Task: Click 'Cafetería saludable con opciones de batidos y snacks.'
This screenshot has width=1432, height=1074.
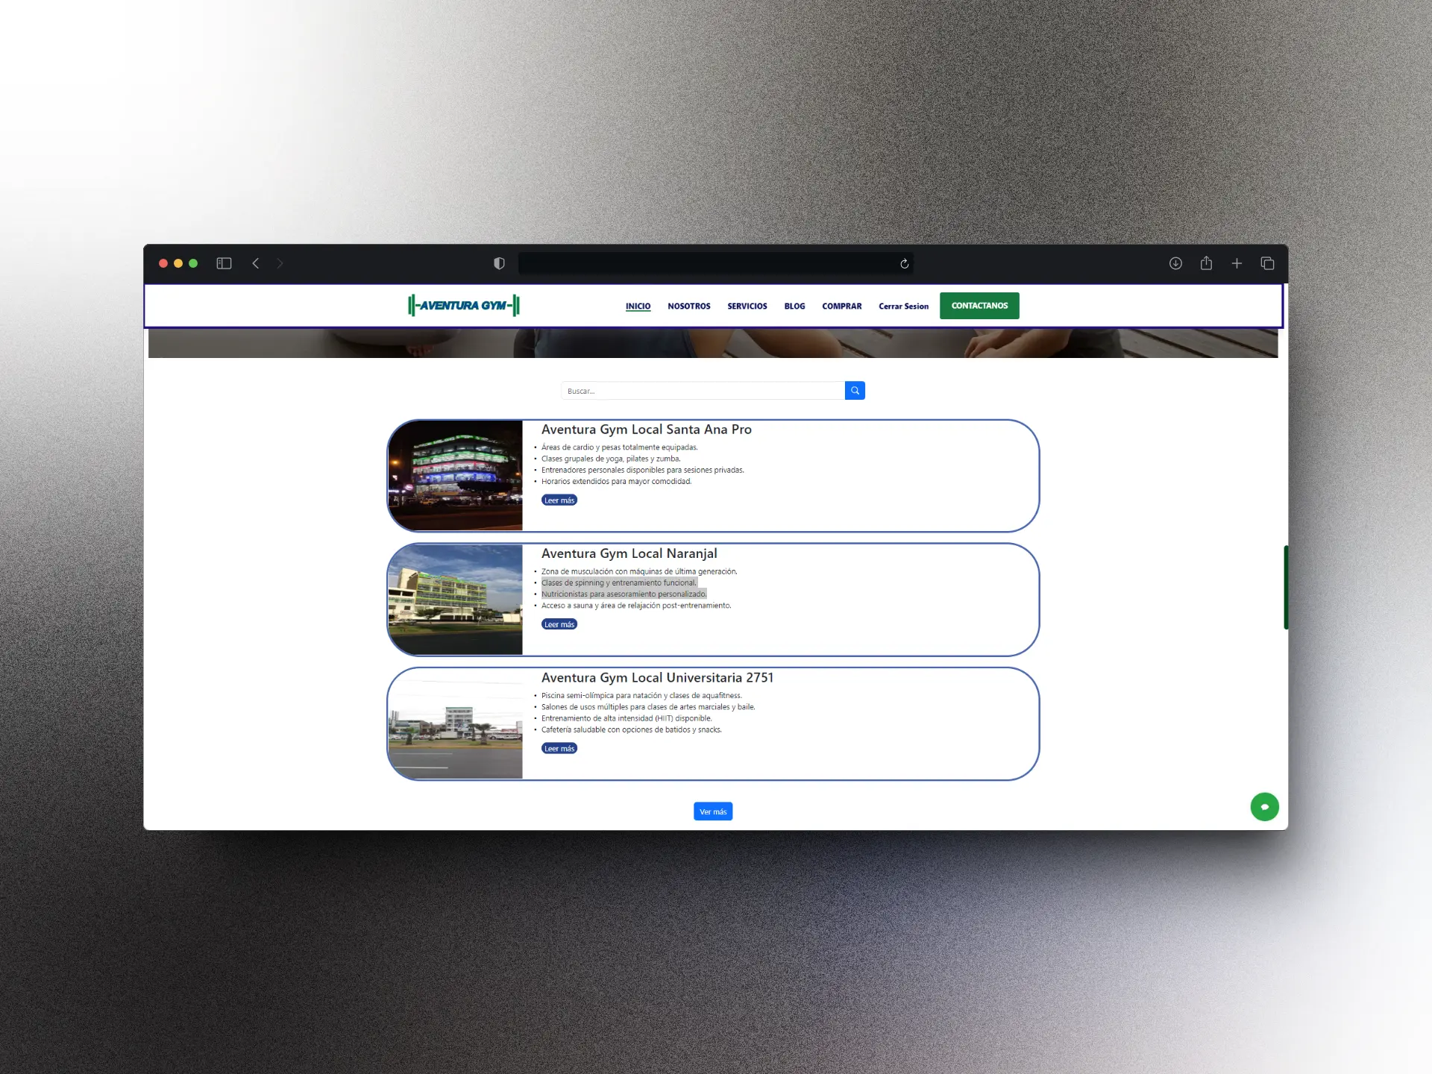Action: pos(631,730)
